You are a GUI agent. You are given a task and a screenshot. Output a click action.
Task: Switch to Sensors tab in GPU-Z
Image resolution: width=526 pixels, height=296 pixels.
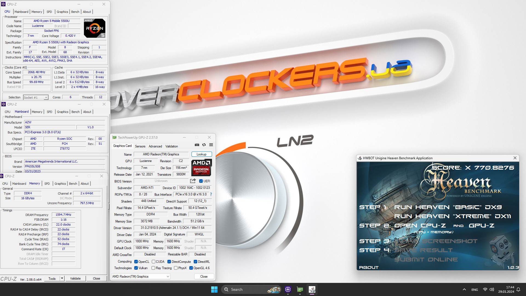click(x=140, y=146)
